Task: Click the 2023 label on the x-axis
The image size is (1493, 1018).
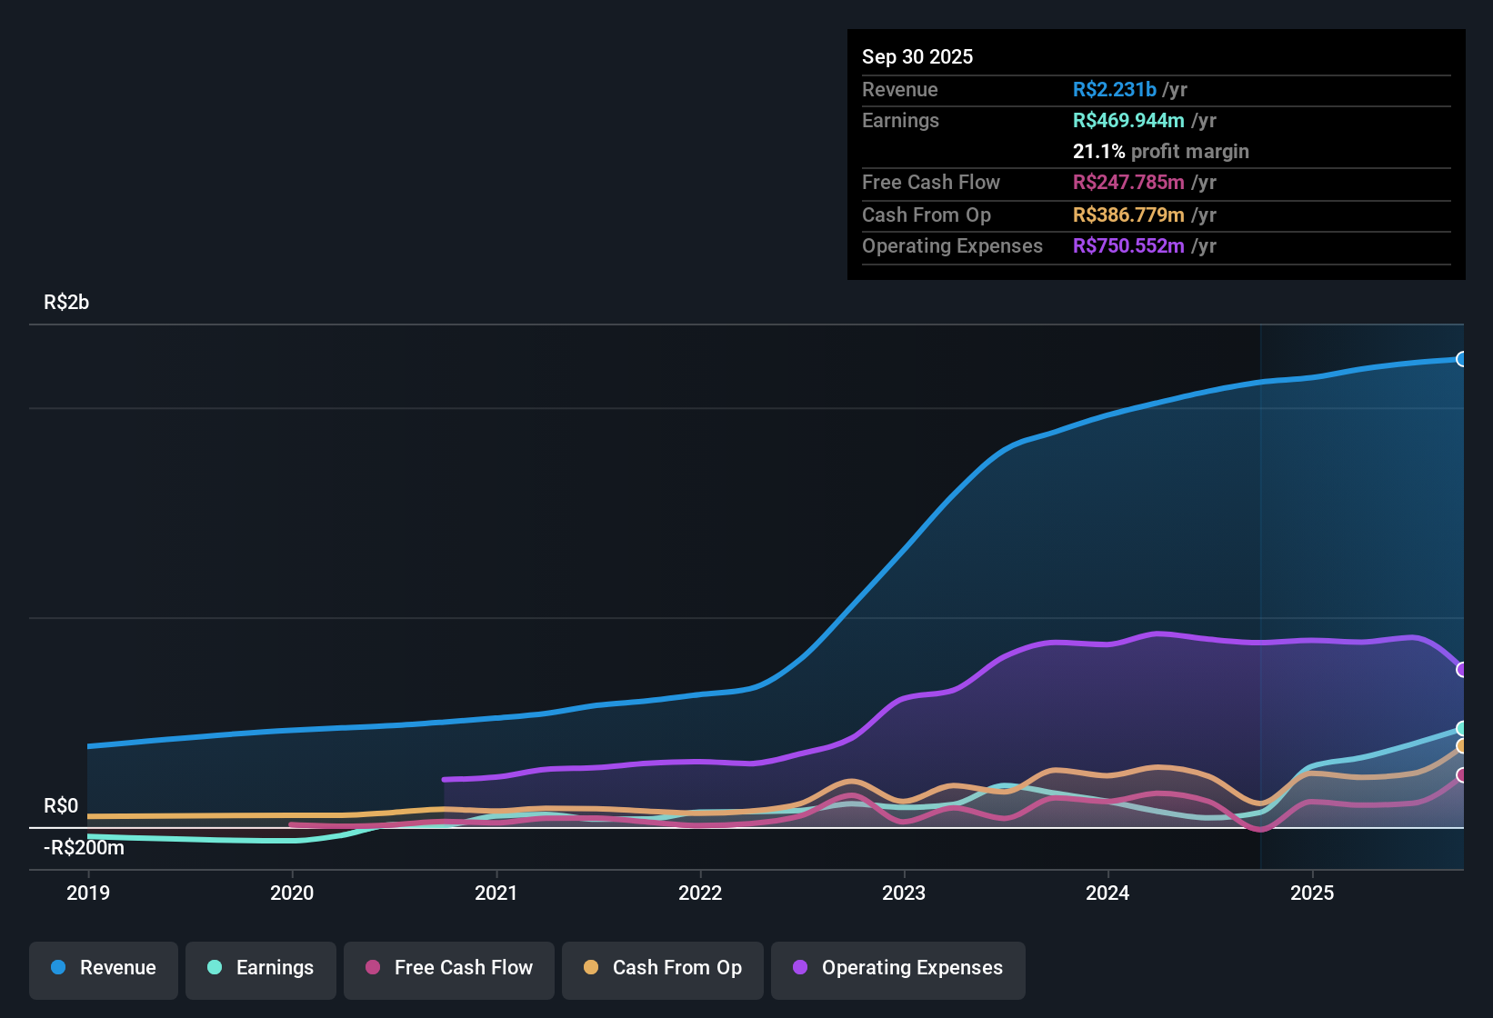Action: pos(902,893)
